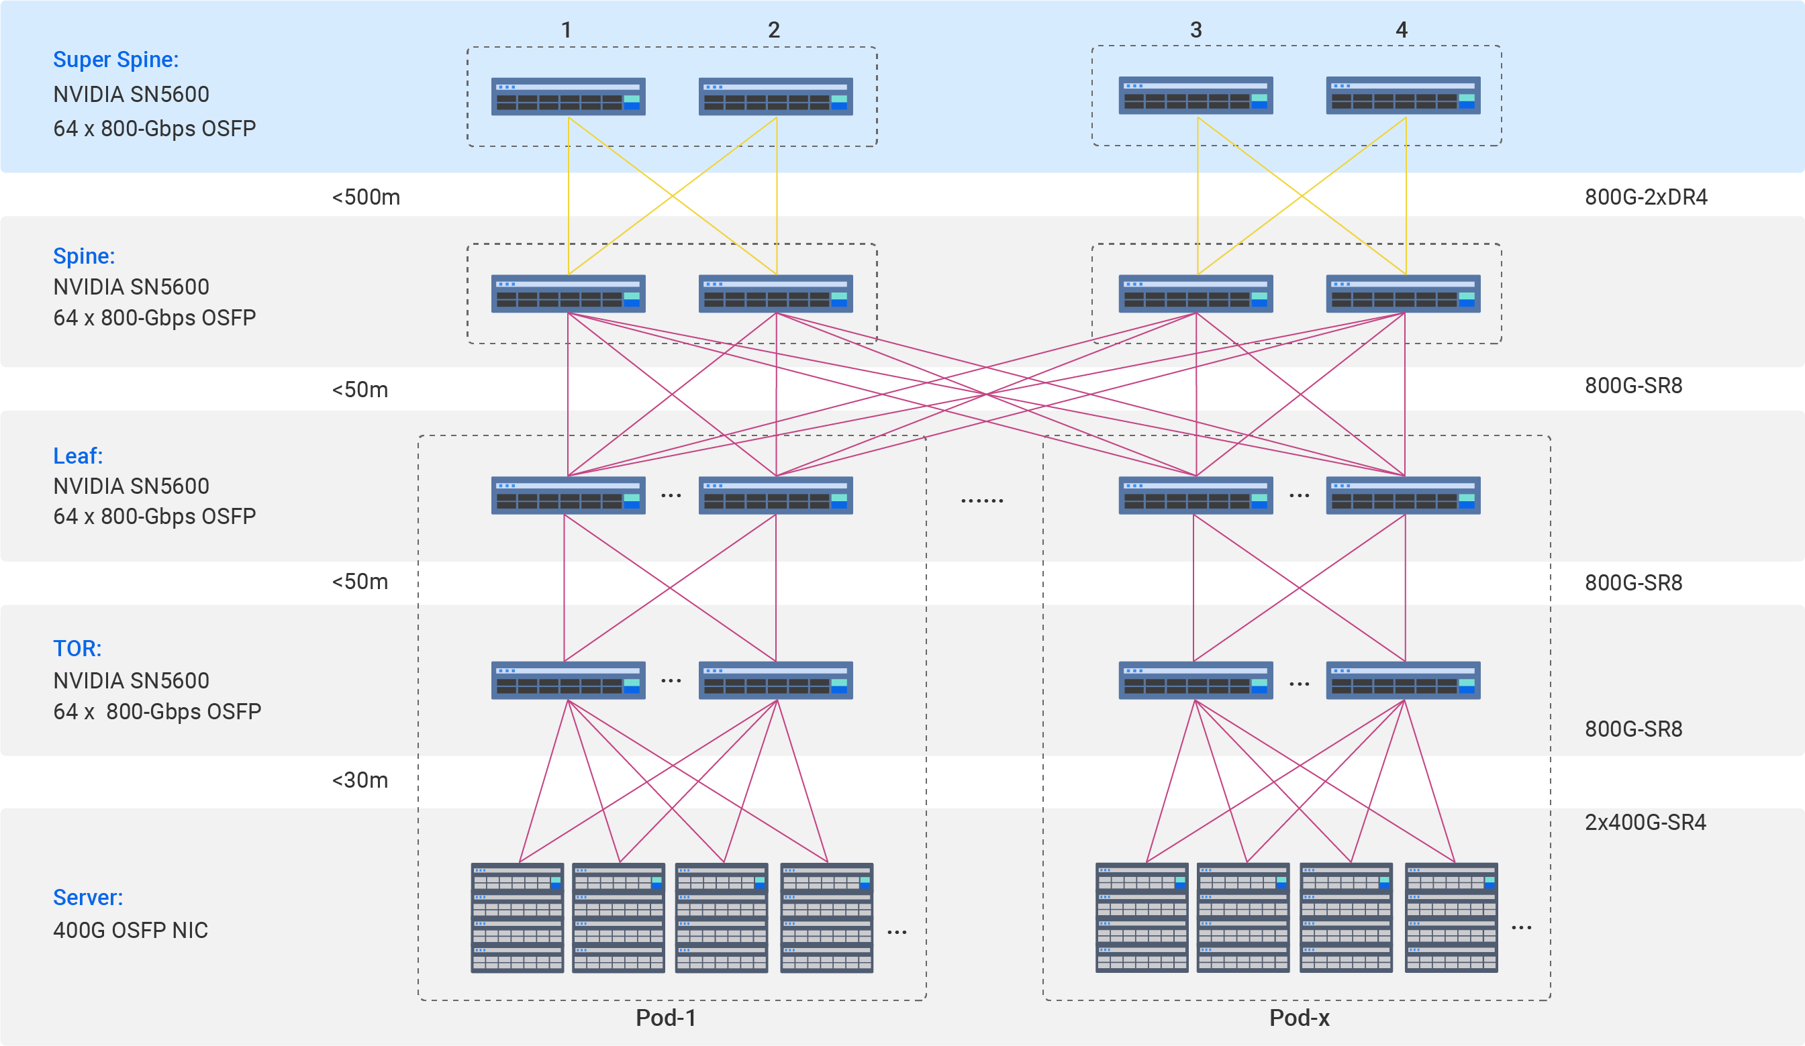The image size is (1805, 1046).
Task: Select Super Spine switch number 4
Action: pyautogui.click(x=1403, y=95)
